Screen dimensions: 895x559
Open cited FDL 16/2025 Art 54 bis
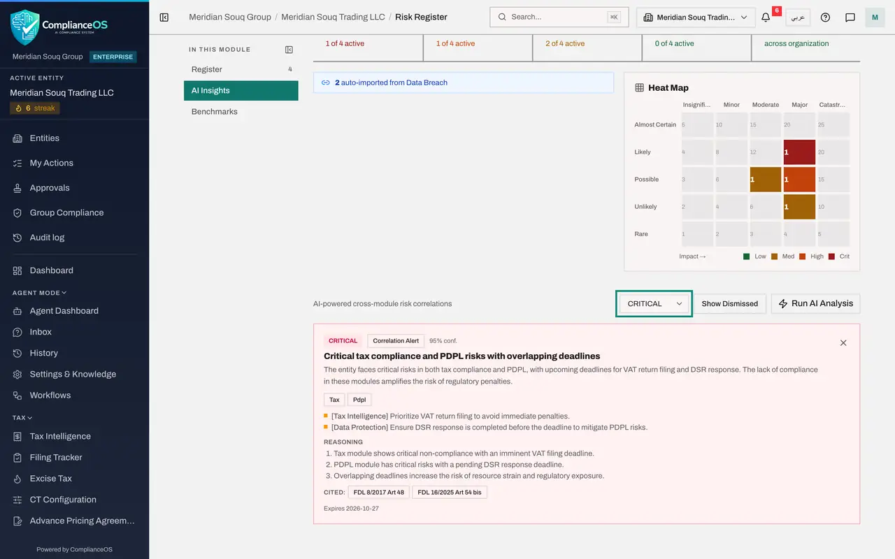pyautogui.click(x=450, y=492)
